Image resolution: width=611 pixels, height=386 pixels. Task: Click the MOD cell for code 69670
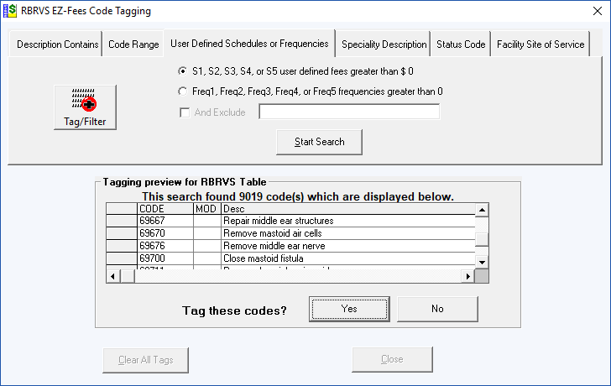(207, 233)
